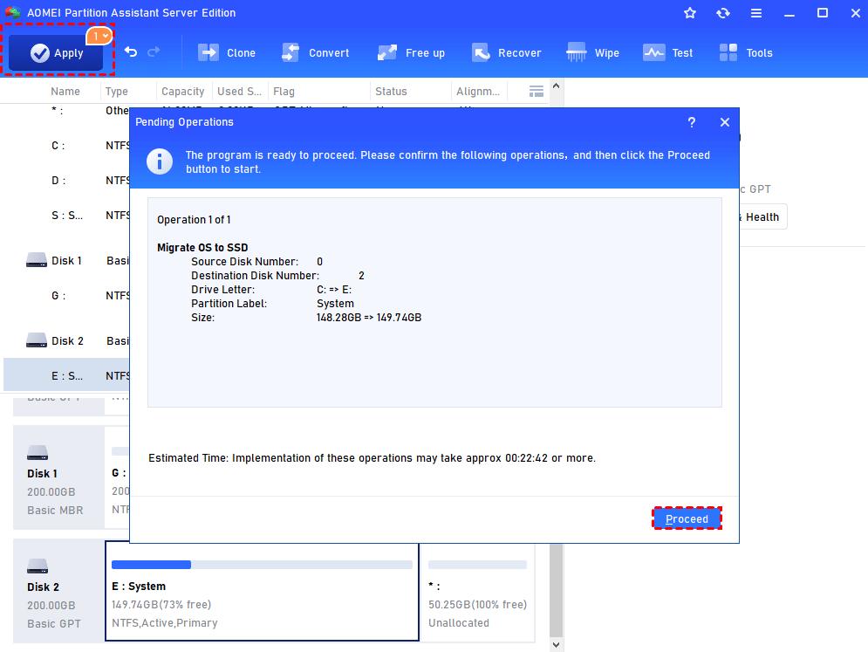The image size is (868, 652).
Task: Select the E: System partition block
Action: (x=262, y=592)
